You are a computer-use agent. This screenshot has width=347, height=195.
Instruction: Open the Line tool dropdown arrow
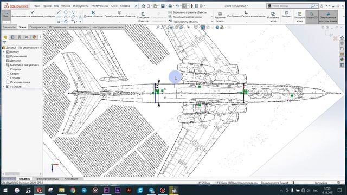click(62, 12)
